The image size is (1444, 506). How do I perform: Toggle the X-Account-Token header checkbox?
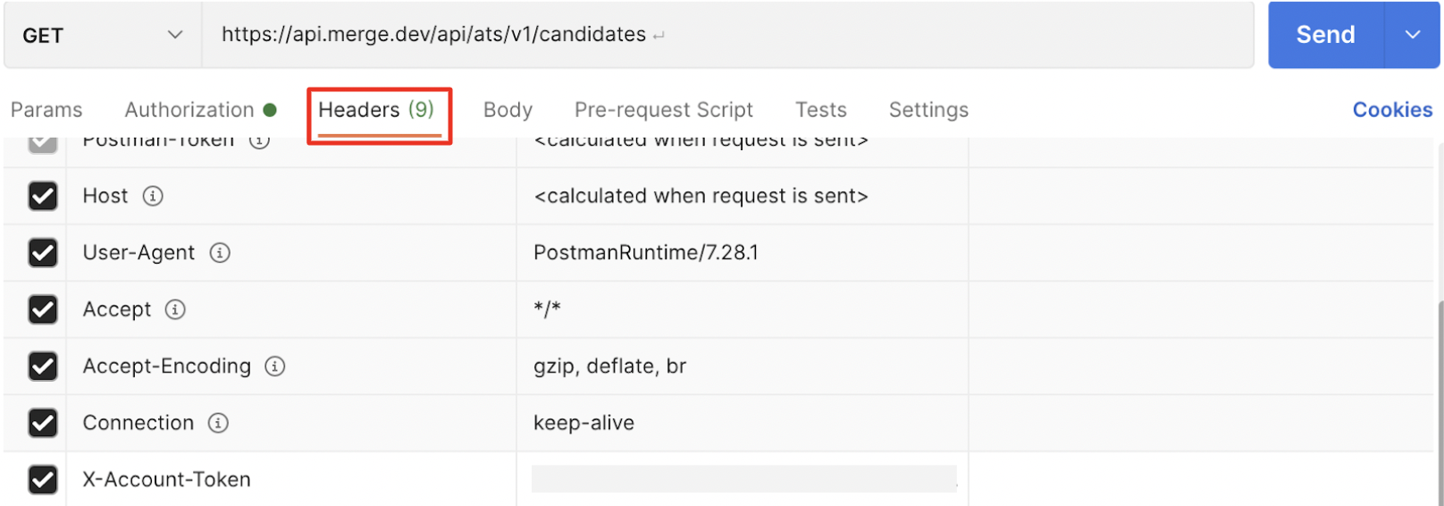43,480
